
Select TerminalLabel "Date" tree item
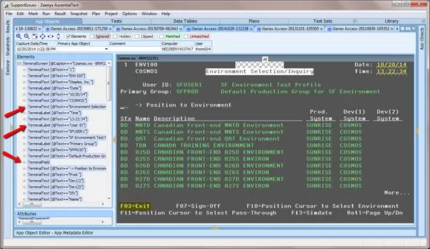54,88
